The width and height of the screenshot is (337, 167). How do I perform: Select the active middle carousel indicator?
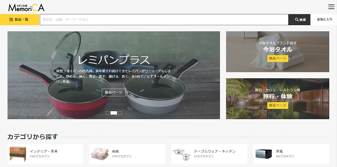pyautogui.click(x=114, y=113)
